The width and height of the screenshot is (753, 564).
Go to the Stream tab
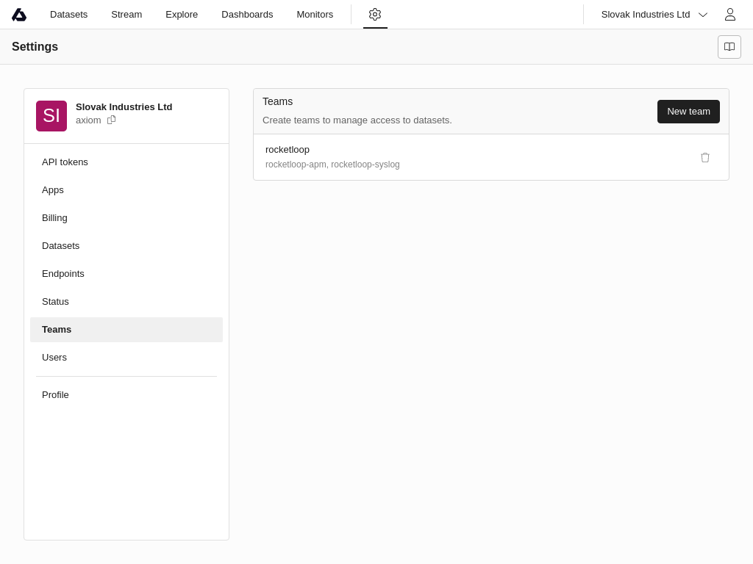pos(126,15)
